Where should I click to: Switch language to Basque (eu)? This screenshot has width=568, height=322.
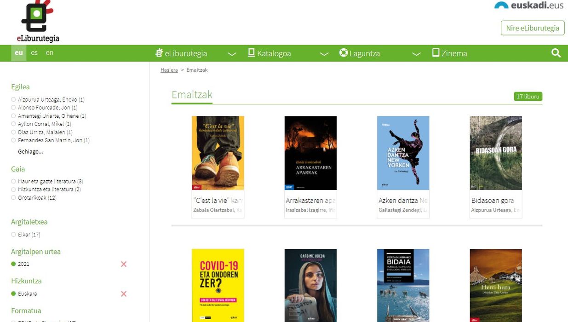tap(19, 53)
